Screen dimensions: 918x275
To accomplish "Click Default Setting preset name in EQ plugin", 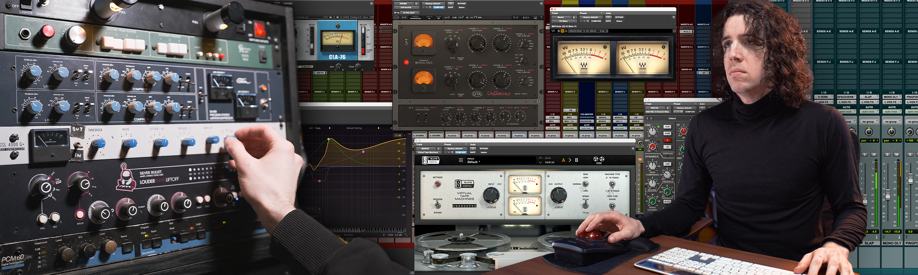I will [x=354, y=128].
